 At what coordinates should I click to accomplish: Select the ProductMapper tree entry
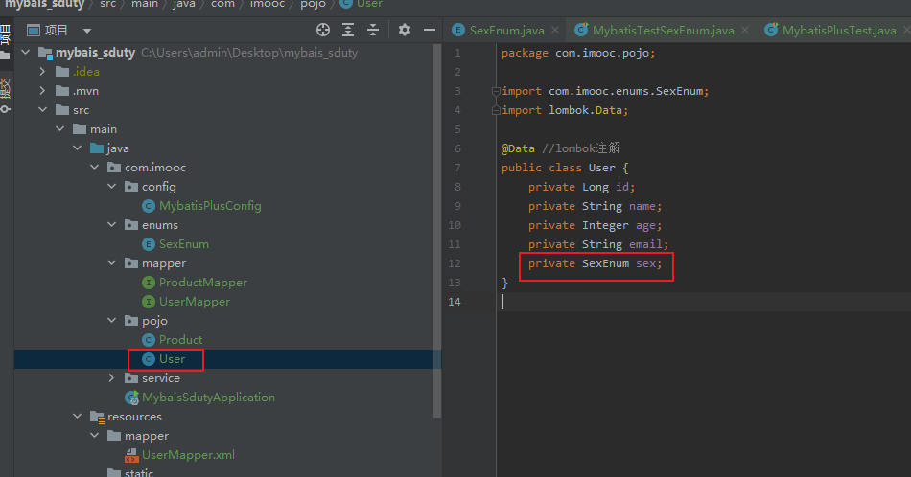(x=203, y=283)
